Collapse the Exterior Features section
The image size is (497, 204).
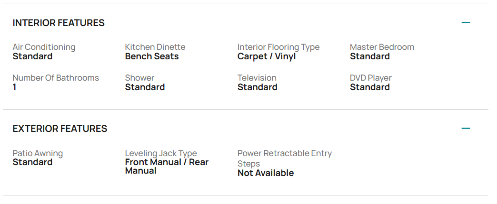466,129
